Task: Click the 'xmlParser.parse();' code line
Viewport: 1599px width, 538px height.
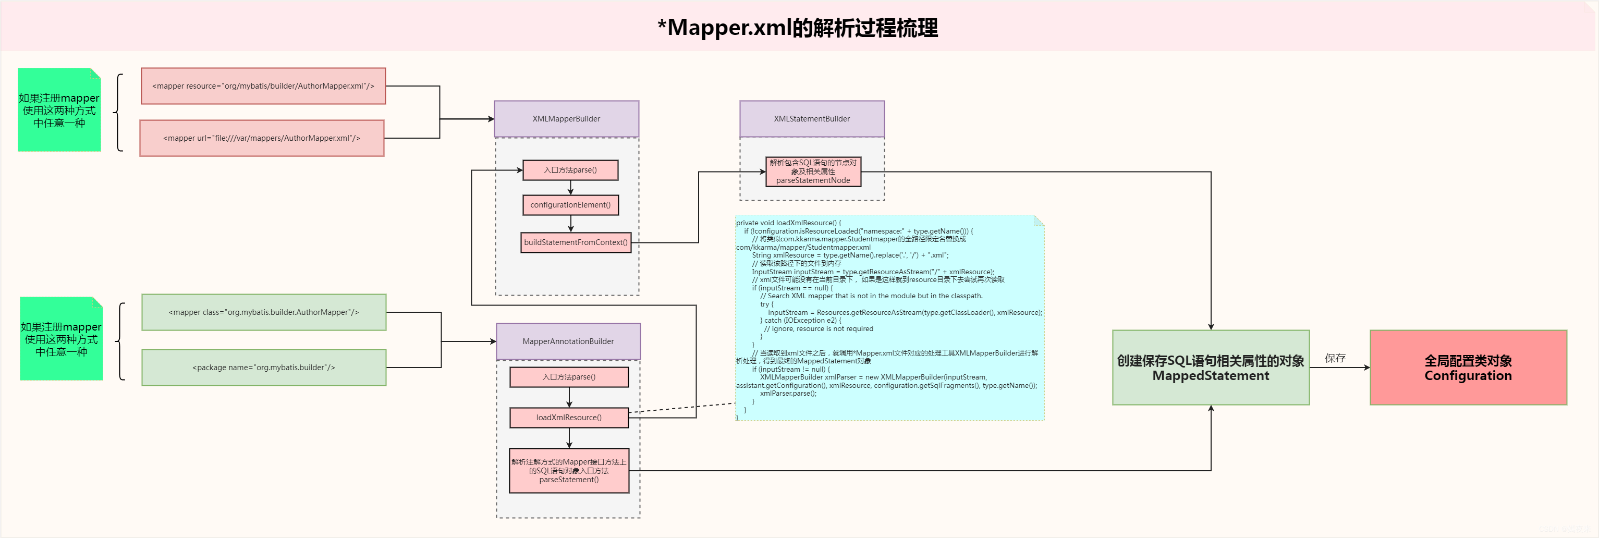Action: (788, 394)
